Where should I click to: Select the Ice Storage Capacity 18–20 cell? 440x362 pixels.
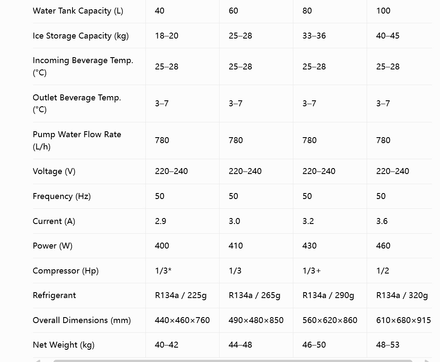pos(182,36)
